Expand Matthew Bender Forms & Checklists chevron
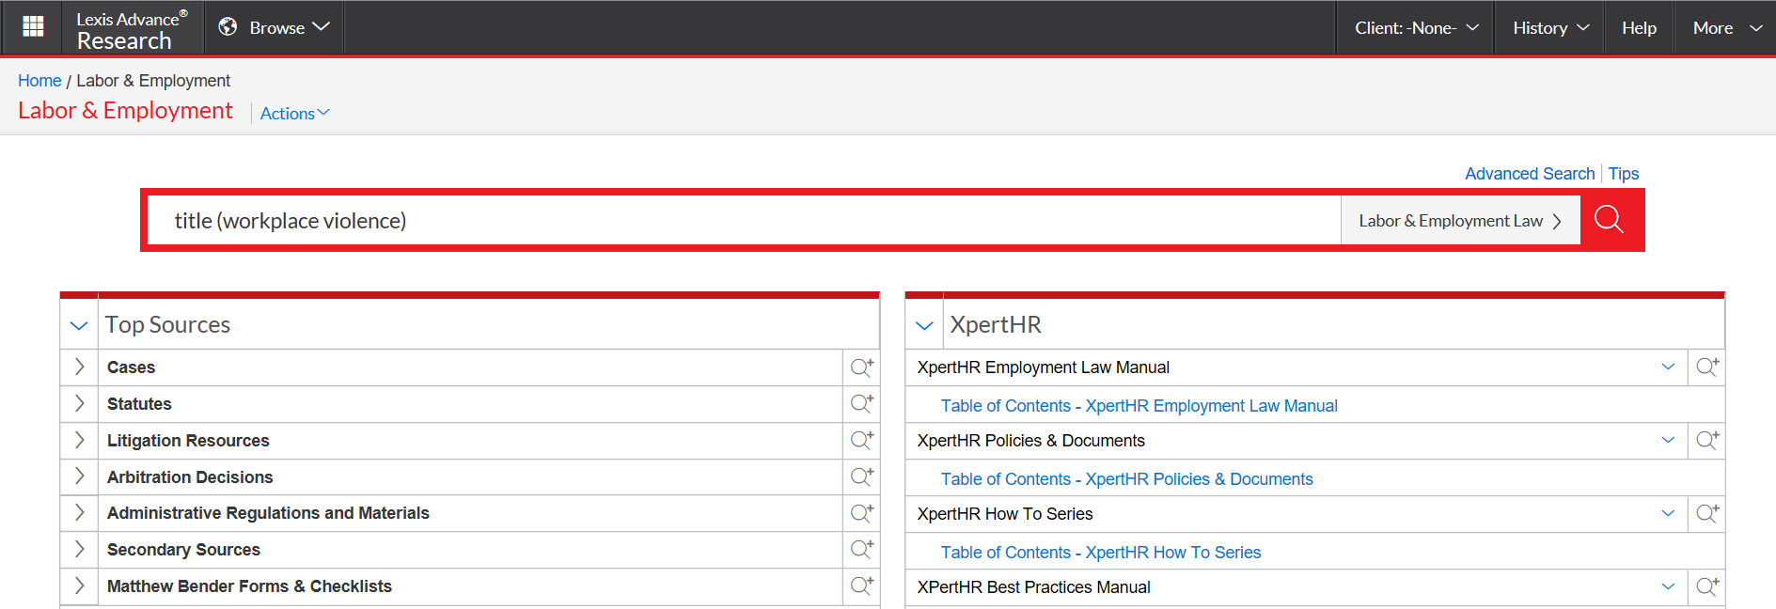 click(x=80, y=586)
